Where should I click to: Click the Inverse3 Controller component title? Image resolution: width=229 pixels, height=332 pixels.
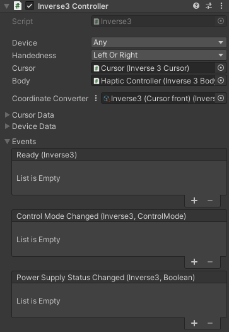(73, 6)
